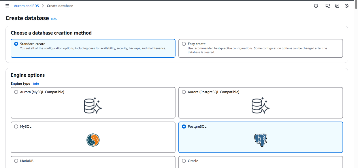Click the Standard create description text

click(93, 48)
